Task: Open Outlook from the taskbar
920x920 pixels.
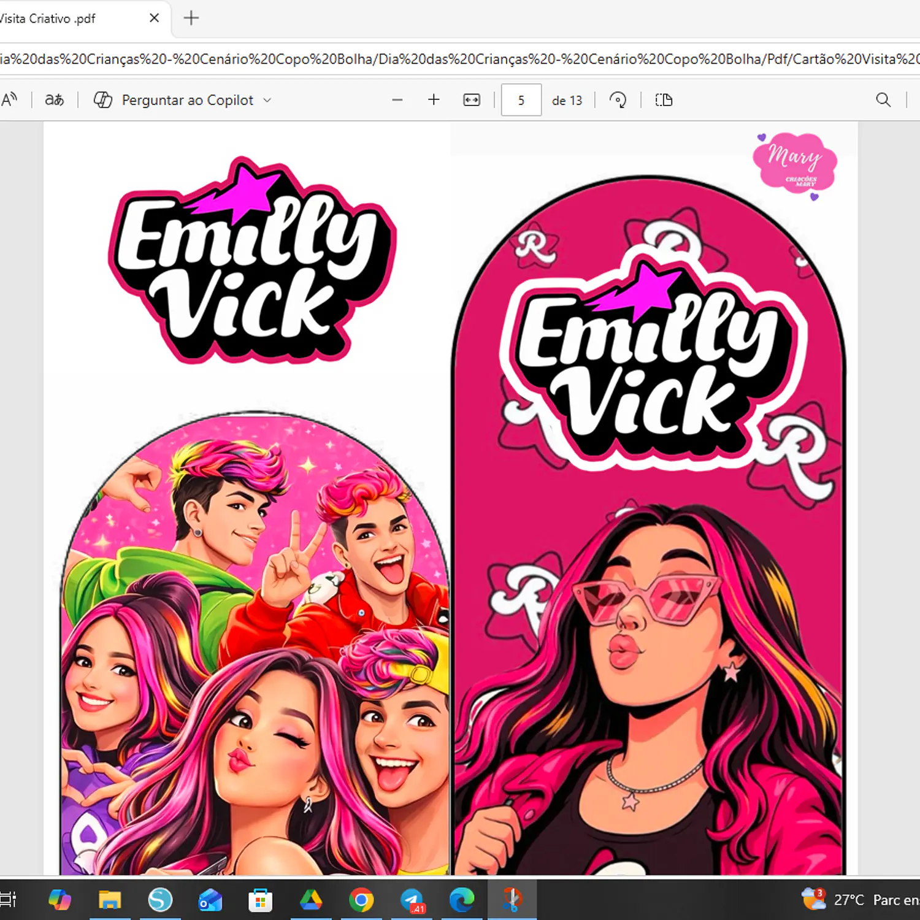Action: point(210,900)
